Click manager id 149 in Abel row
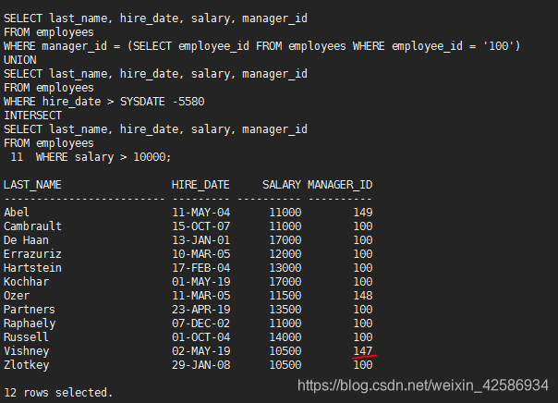The image size is (558, 403). point(363,213)
